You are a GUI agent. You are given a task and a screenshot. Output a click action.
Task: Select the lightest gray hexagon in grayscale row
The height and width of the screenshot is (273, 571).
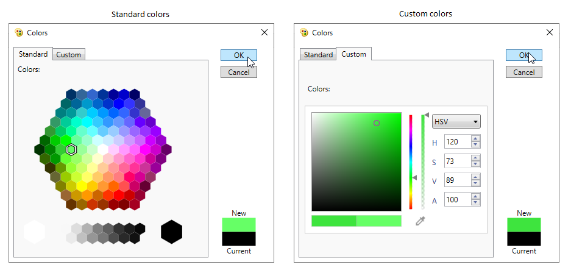pyautogui.click(x=71, y=238)
